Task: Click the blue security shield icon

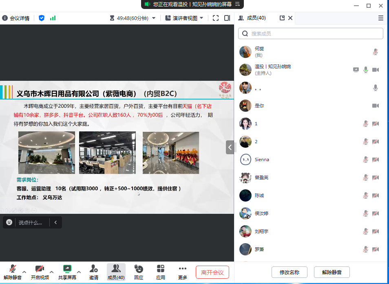Action: point(42,18)
